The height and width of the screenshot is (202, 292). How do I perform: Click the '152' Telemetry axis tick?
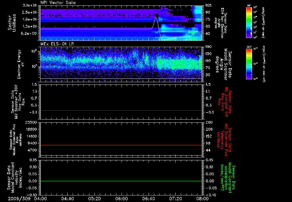click(208, 136)
